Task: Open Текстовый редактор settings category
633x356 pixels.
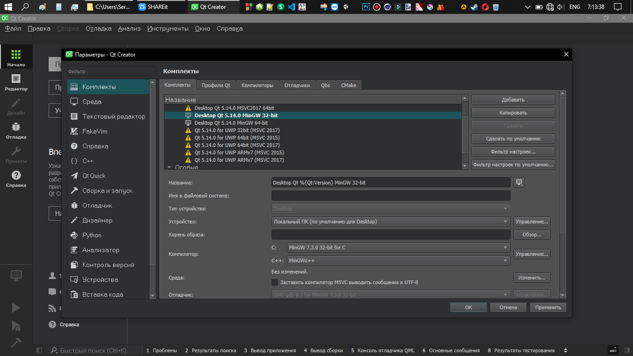Action: point(108,116)
